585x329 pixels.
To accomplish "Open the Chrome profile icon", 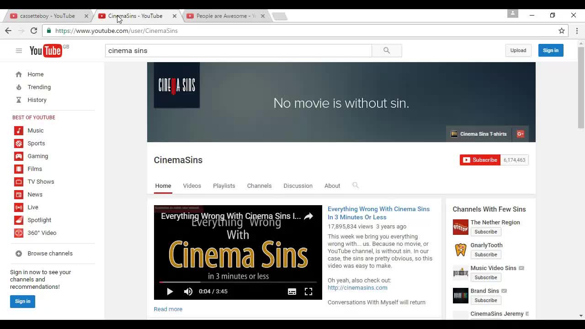I will (513, 14).
